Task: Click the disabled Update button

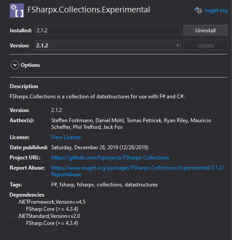Action: pos(205,46)
